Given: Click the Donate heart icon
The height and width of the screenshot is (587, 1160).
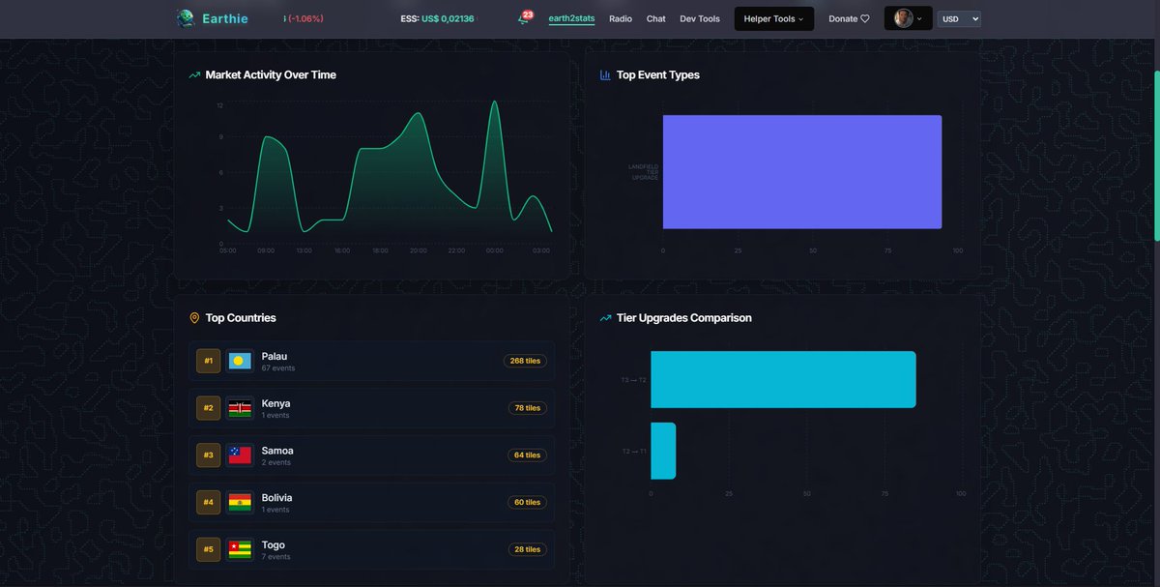Looking at the screenshot, I should pos(865,18).
